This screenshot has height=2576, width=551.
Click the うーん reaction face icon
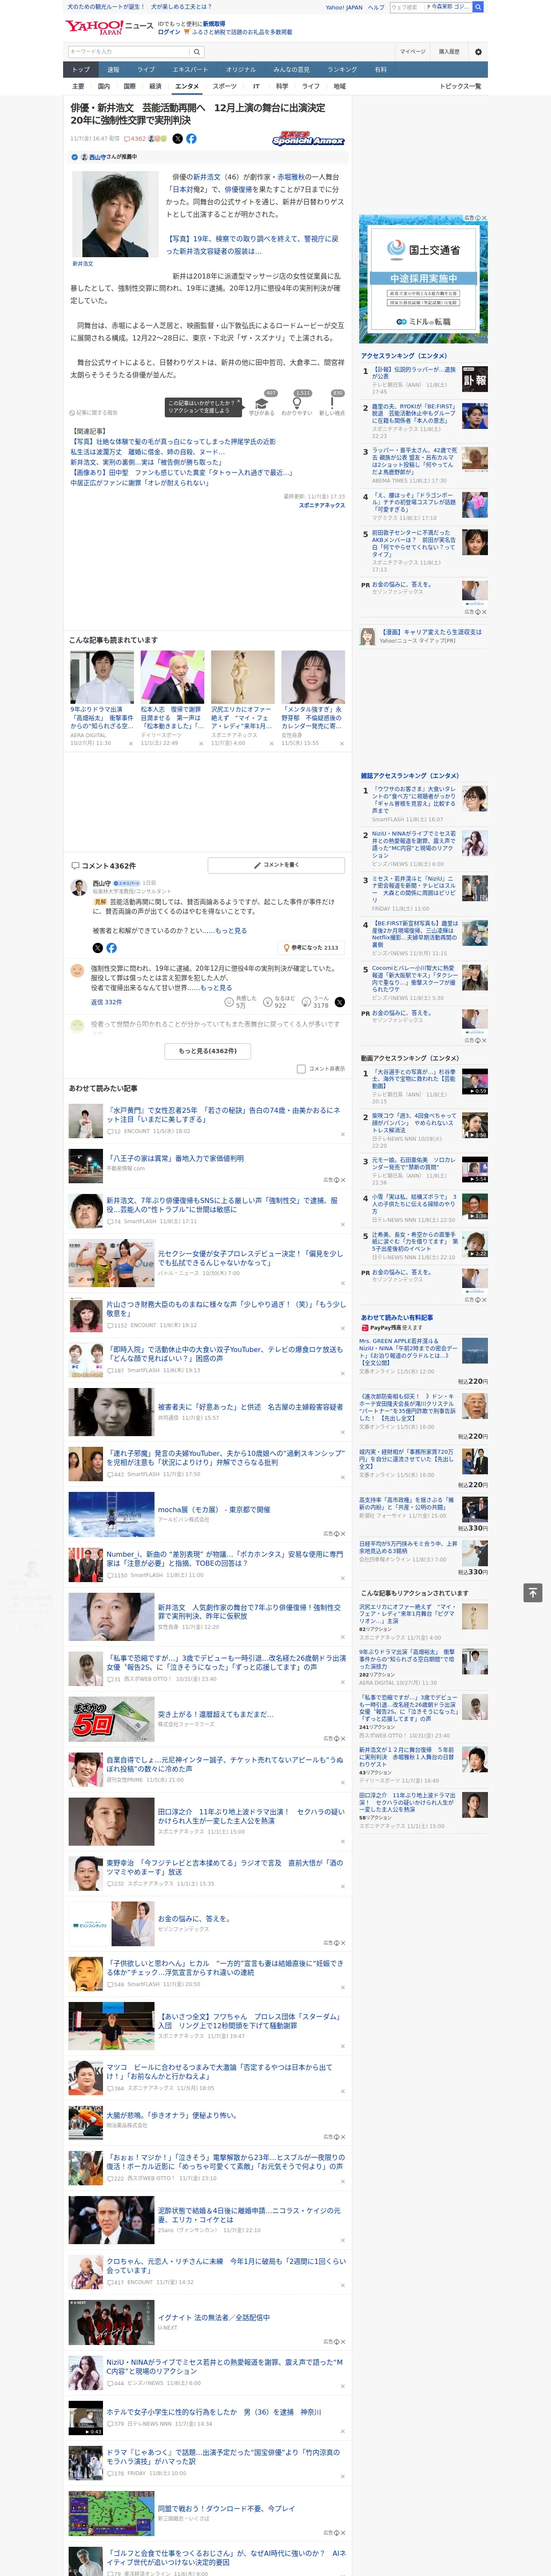pyautogui.click(x=307, y=1001)
